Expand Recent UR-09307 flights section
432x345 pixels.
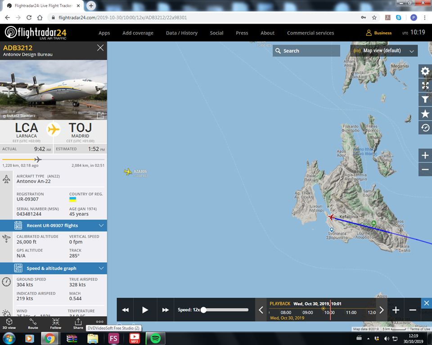(54, 226)
